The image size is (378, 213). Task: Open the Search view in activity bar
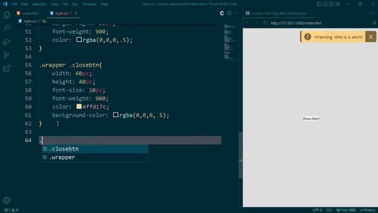[6, 28]
